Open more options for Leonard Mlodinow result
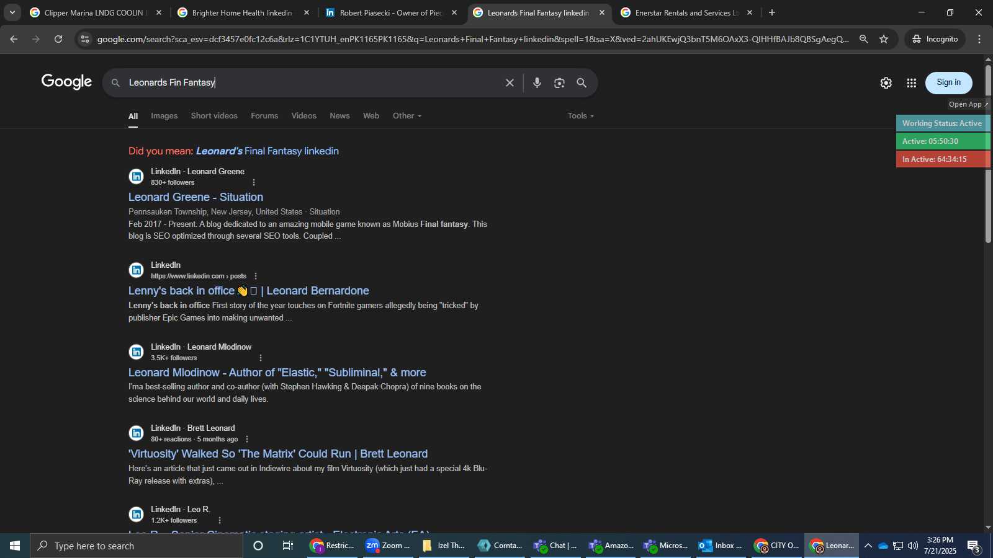Screen dimensions: 993x558 261,358
